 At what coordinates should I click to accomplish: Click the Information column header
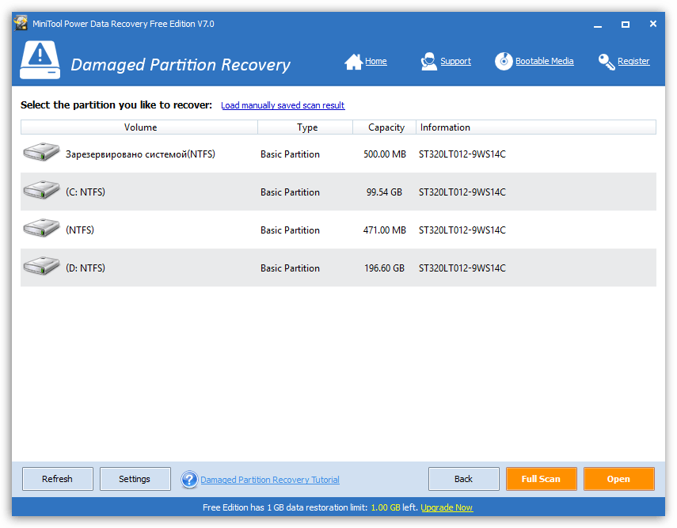point(445,127)
